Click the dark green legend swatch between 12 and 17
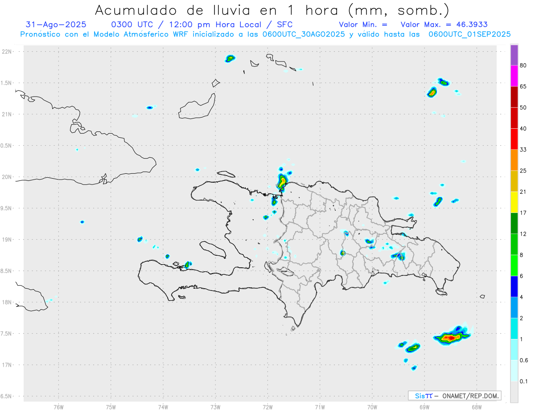Image resolution: width=535 pixels, height=413 pixels. [514, 223]
